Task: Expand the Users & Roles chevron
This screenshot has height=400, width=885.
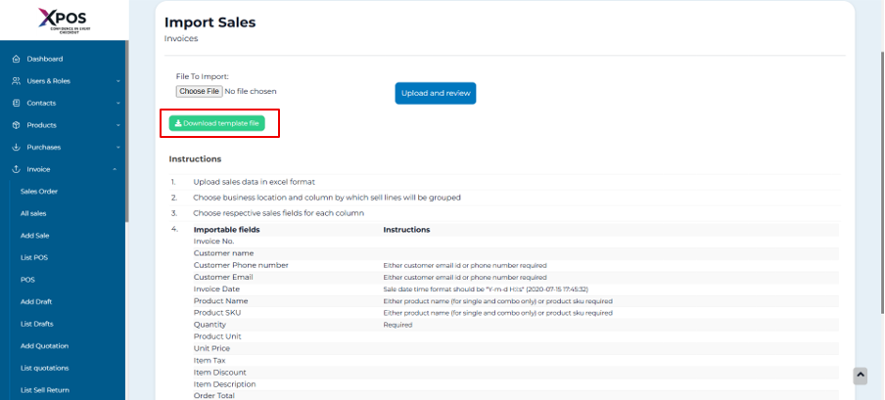Action: pos(117,81)
